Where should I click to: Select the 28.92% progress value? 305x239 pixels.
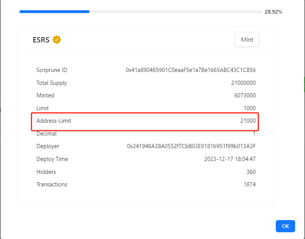273,12
